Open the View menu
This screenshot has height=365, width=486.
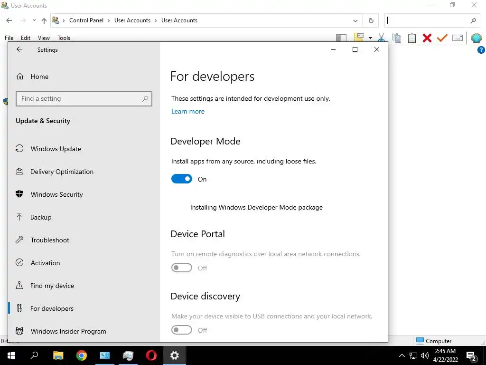pyautogui.click(x=44, y=38)
